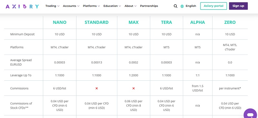The image size is (258, 118).
Task: Click the Axiory logo
Action: click(x=22, y=6)
